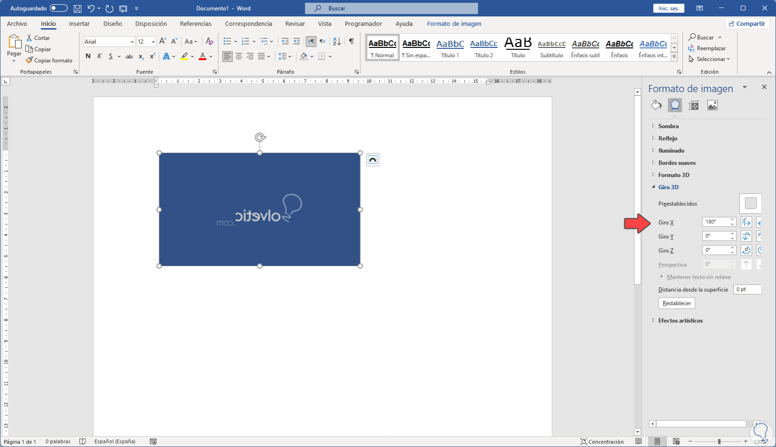Image resolution: width=776 pixels, height=447 pixels.
Task: Switch to the Insertar tab
Action: (x=79, y=23)
